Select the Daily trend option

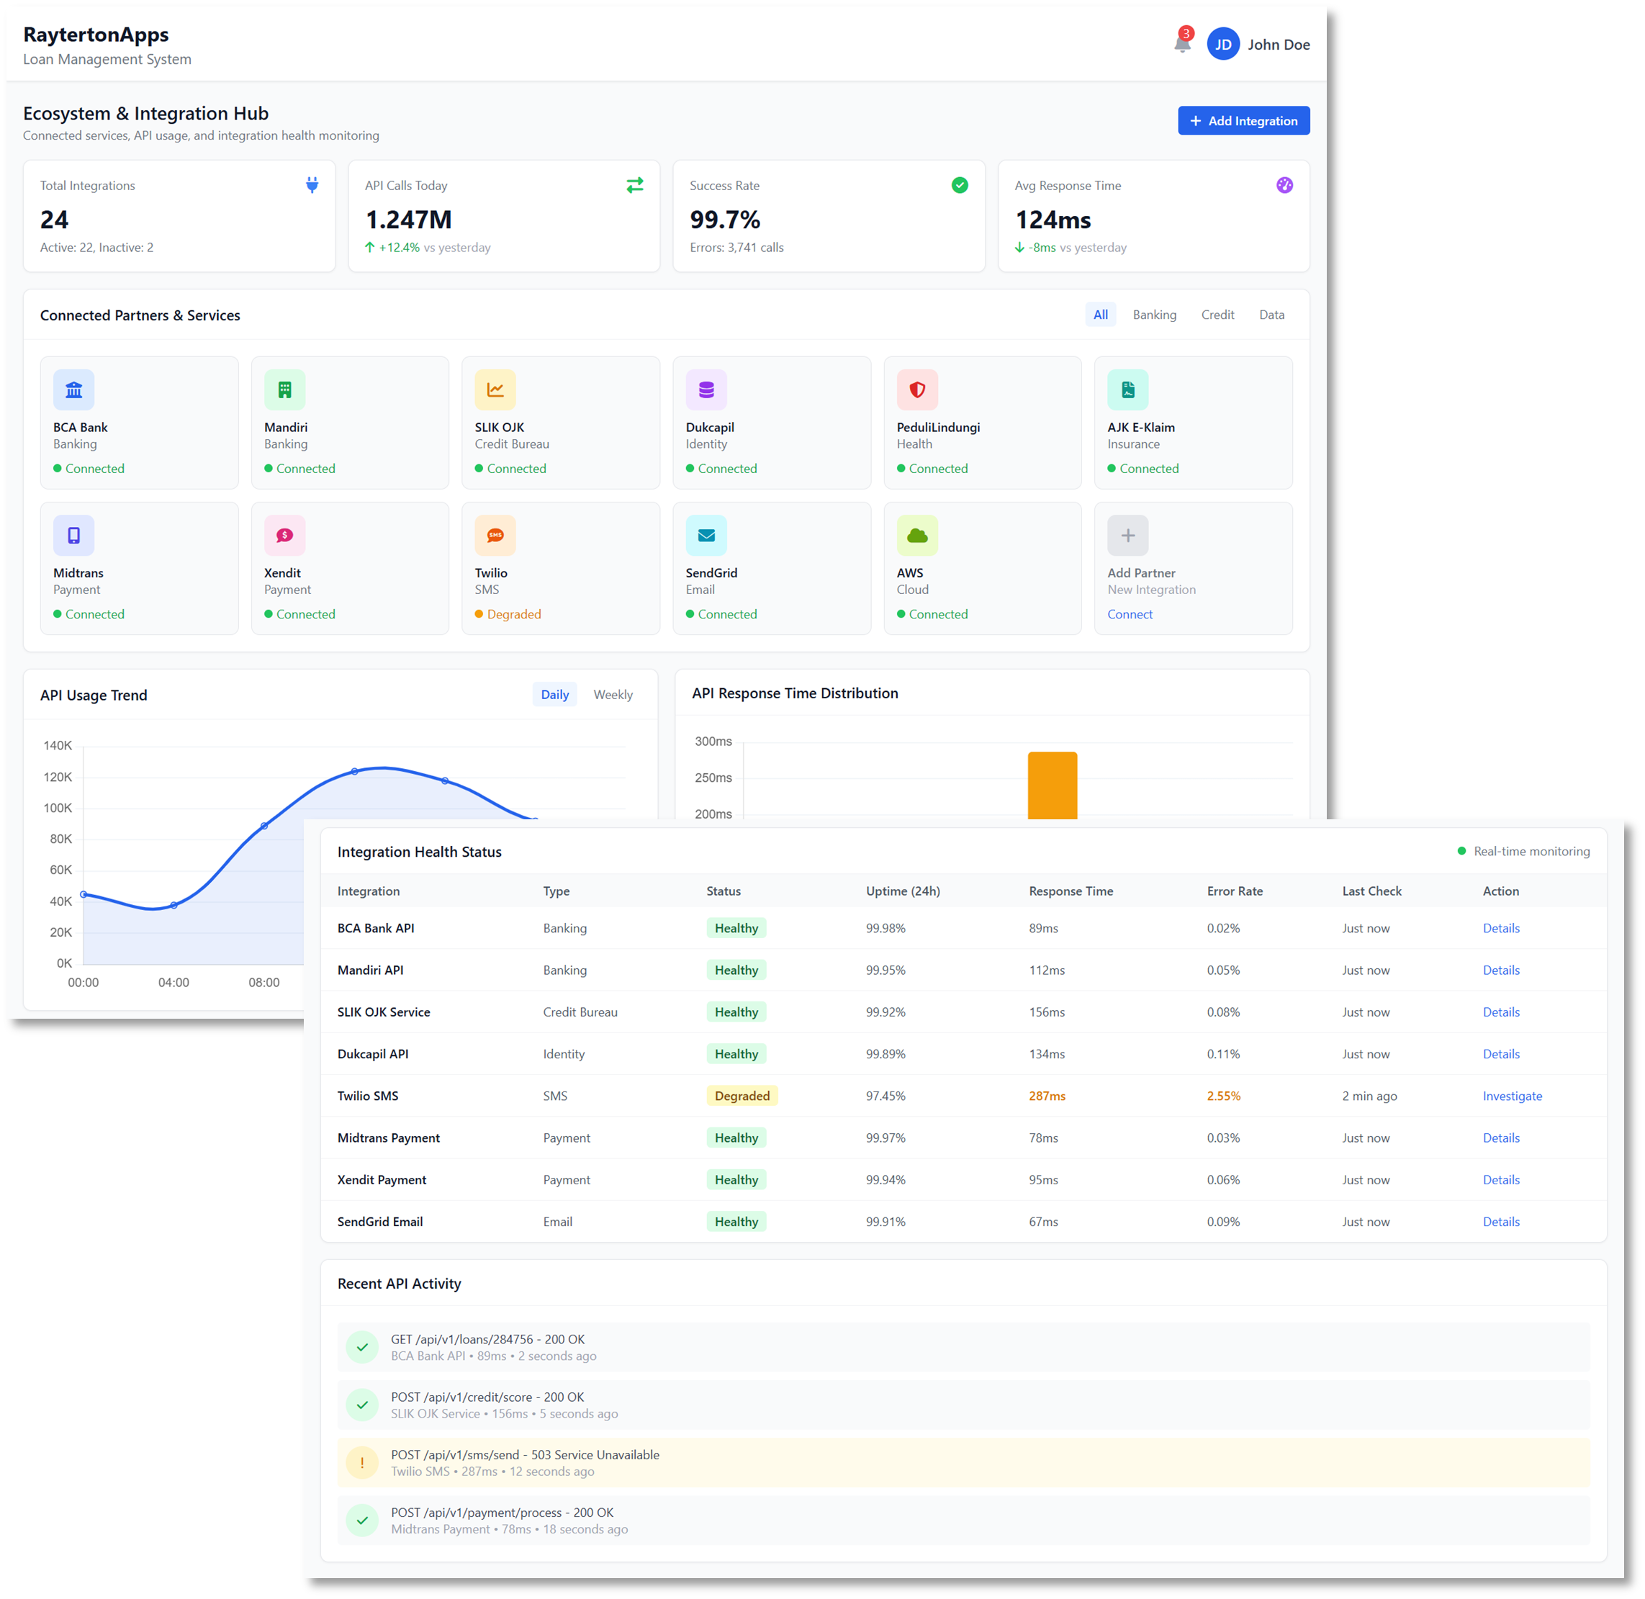[554, 695]
